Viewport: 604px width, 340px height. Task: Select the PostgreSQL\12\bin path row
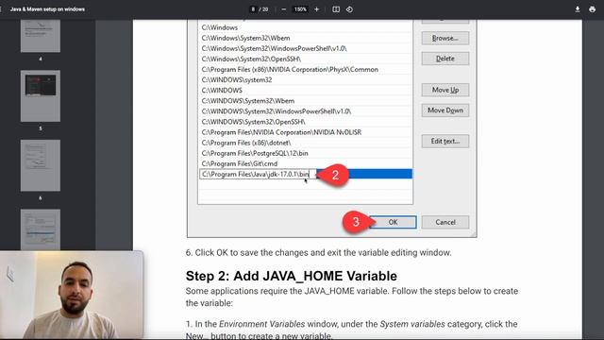(305, 153)
